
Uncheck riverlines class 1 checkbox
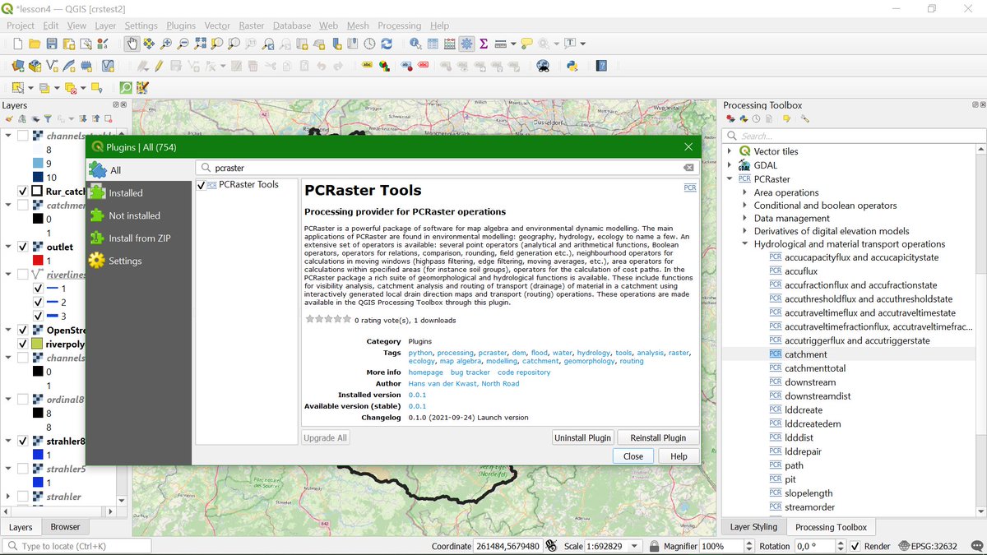click(x=37, y=289)
